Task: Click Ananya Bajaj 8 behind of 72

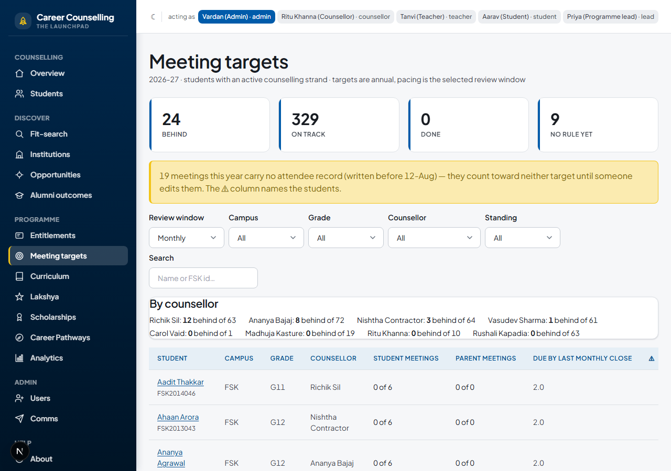Action: click(296, 320)
